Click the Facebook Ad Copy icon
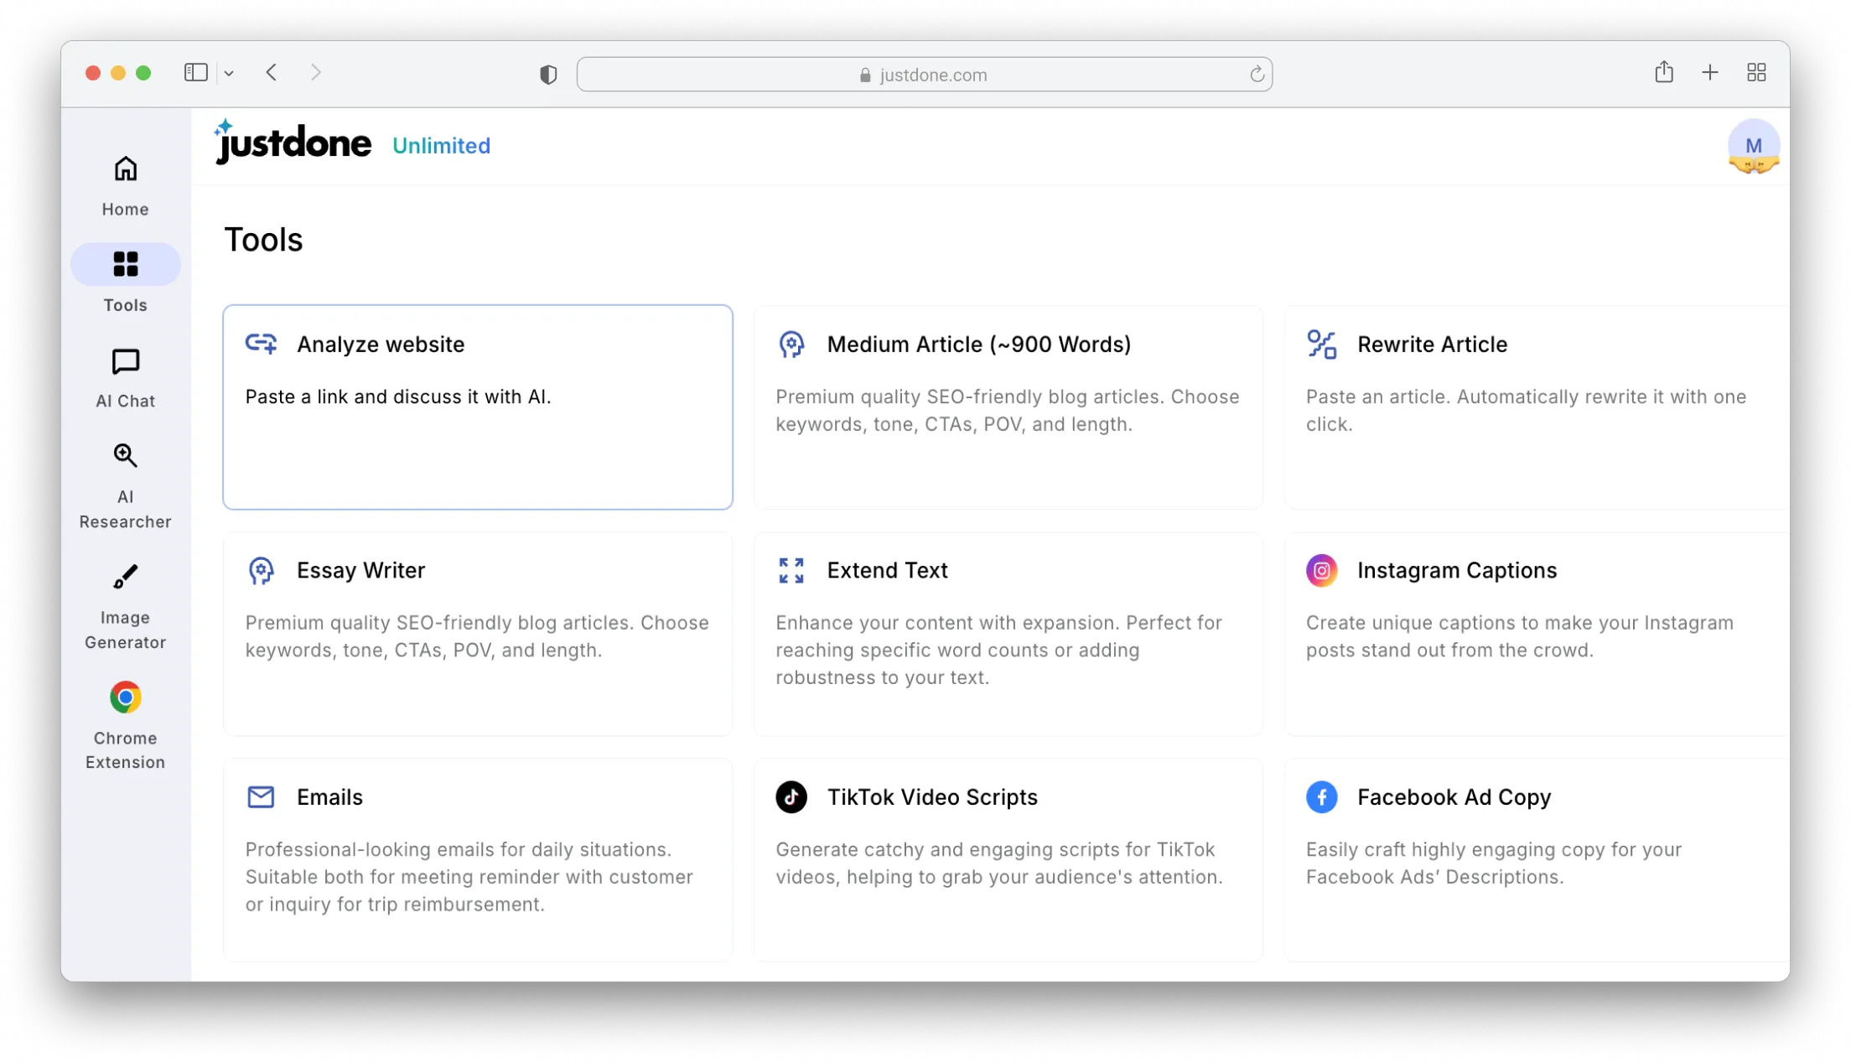The width and height of the screenshot is (1851, 1063). pyautogui.click(x=1321, y=797)
